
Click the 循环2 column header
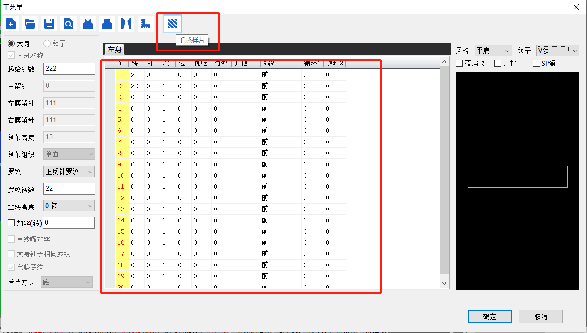[334, 63]
